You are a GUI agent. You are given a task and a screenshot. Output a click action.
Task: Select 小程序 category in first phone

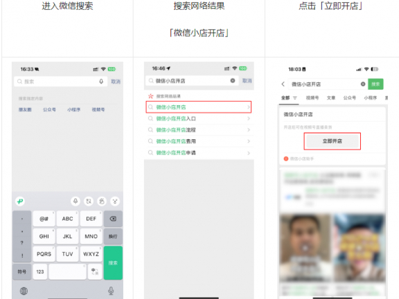pos(73,109)
